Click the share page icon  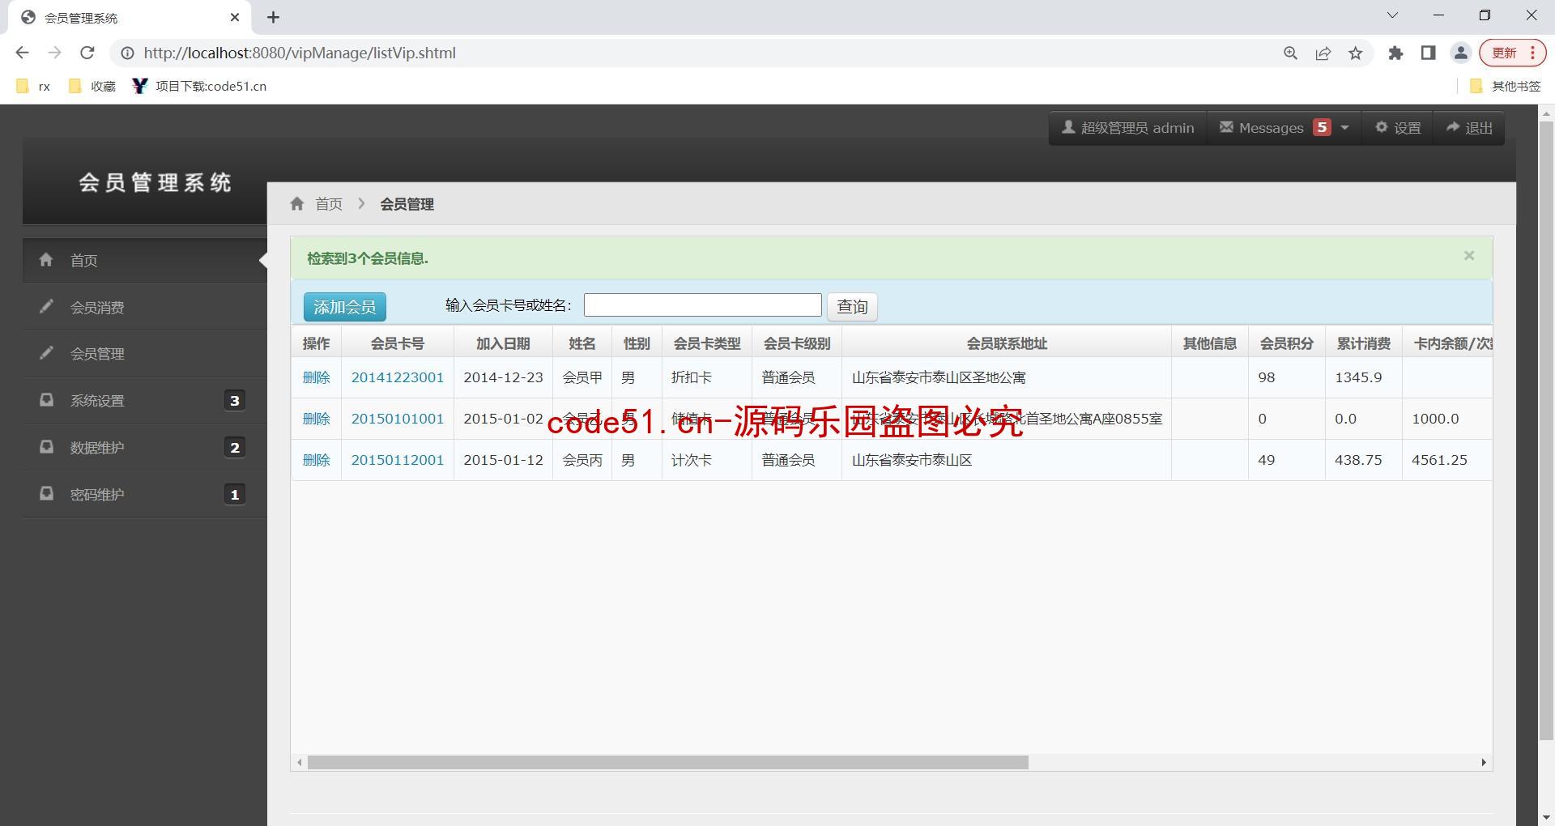click(x=1323, y=53)
